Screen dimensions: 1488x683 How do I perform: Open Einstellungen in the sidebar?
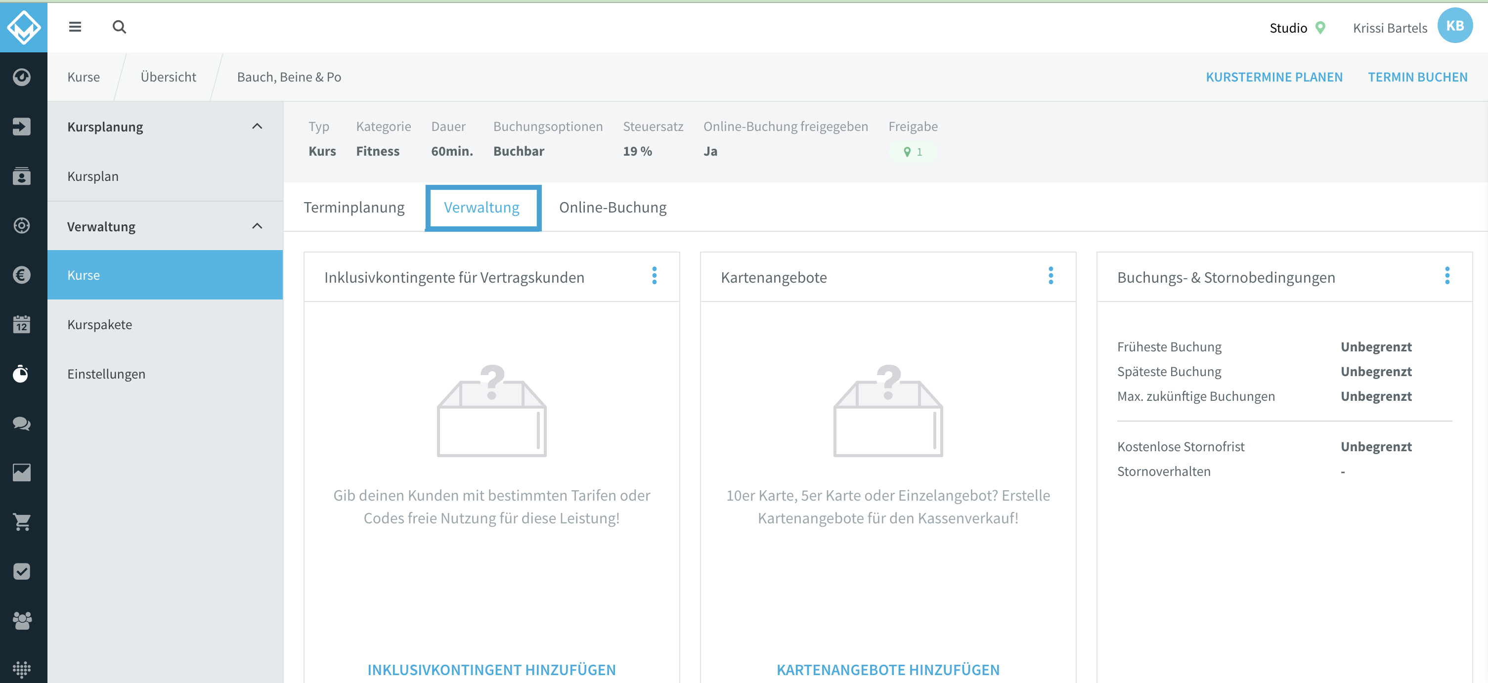tap(165, 374)
